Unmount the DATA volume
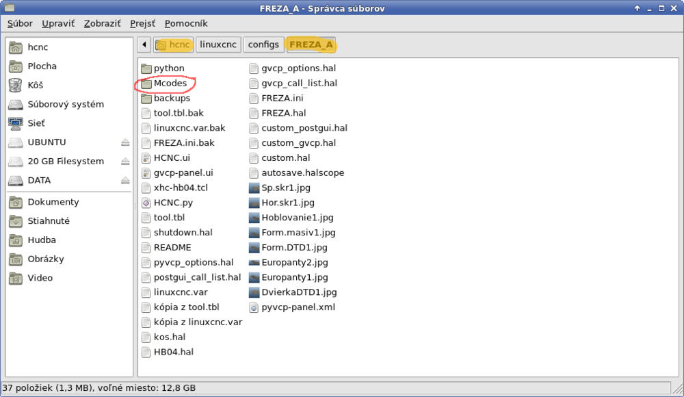 point(124,181)
